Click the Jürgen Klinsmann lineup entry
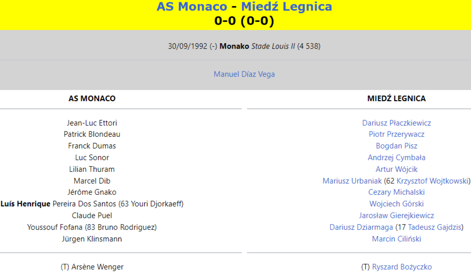The width and height of the screenshot is (471, 272). click(x=92, y=239)
